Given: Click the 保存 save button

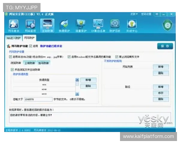Looking at the screenshot, I should coord(165,46).
